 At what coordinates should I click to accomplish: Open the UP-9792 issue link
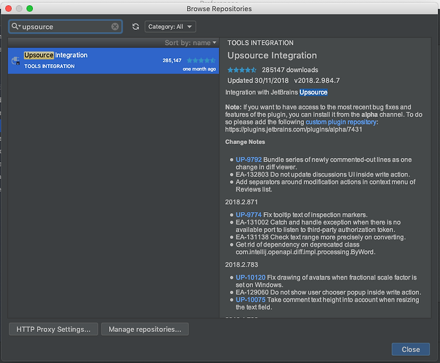click(x=249, y=160)
